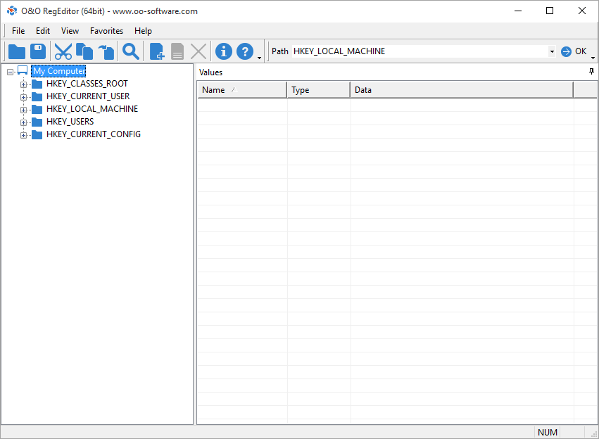
Task: Expand the HKEY_LOCAL_MACHINE tree node
Action: coord(23,110)
